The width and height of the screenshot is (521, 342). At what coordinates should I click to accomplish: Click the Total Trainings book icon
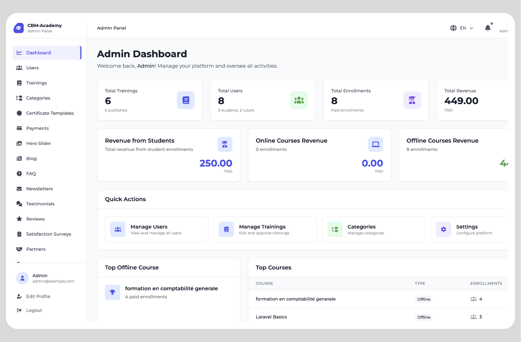click(x=186, y=100)
